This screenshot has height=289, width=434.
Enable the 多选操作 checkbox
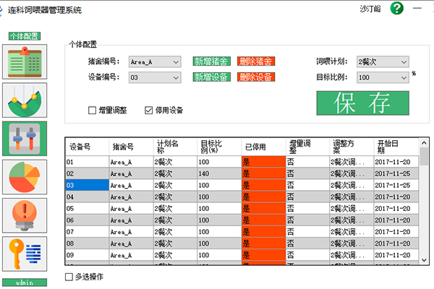coord(69,277)
